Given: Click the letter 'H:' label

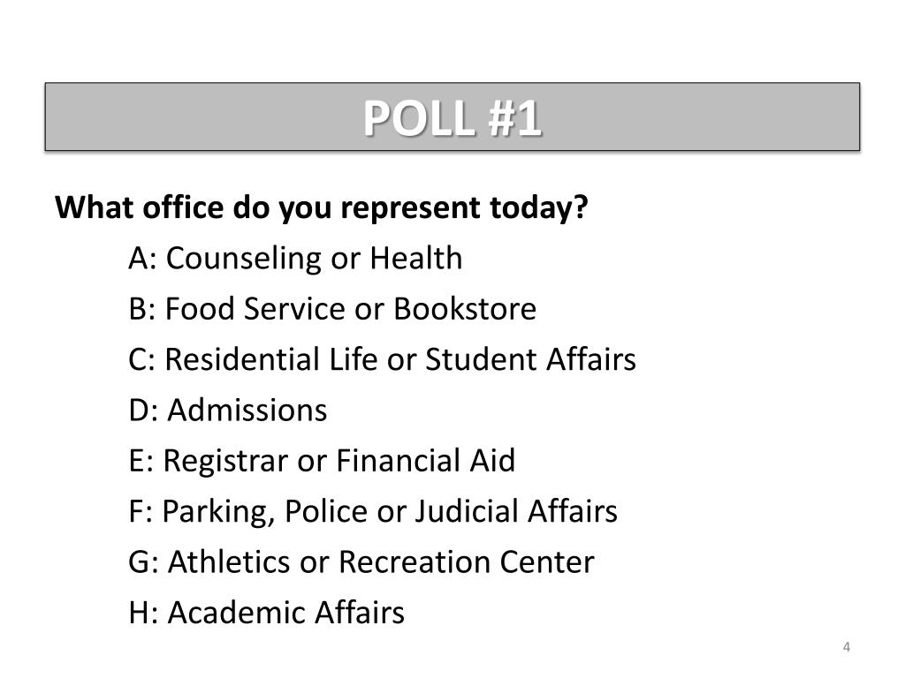Looking at the screenshot, I should click(x=143, y=613).
